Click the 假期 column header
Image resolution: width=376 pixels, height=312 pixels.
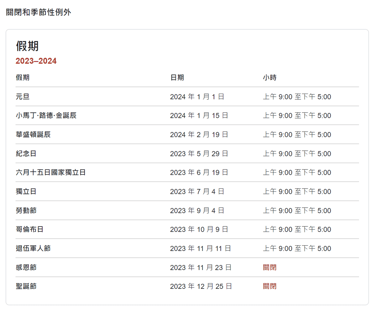point(23,78)
